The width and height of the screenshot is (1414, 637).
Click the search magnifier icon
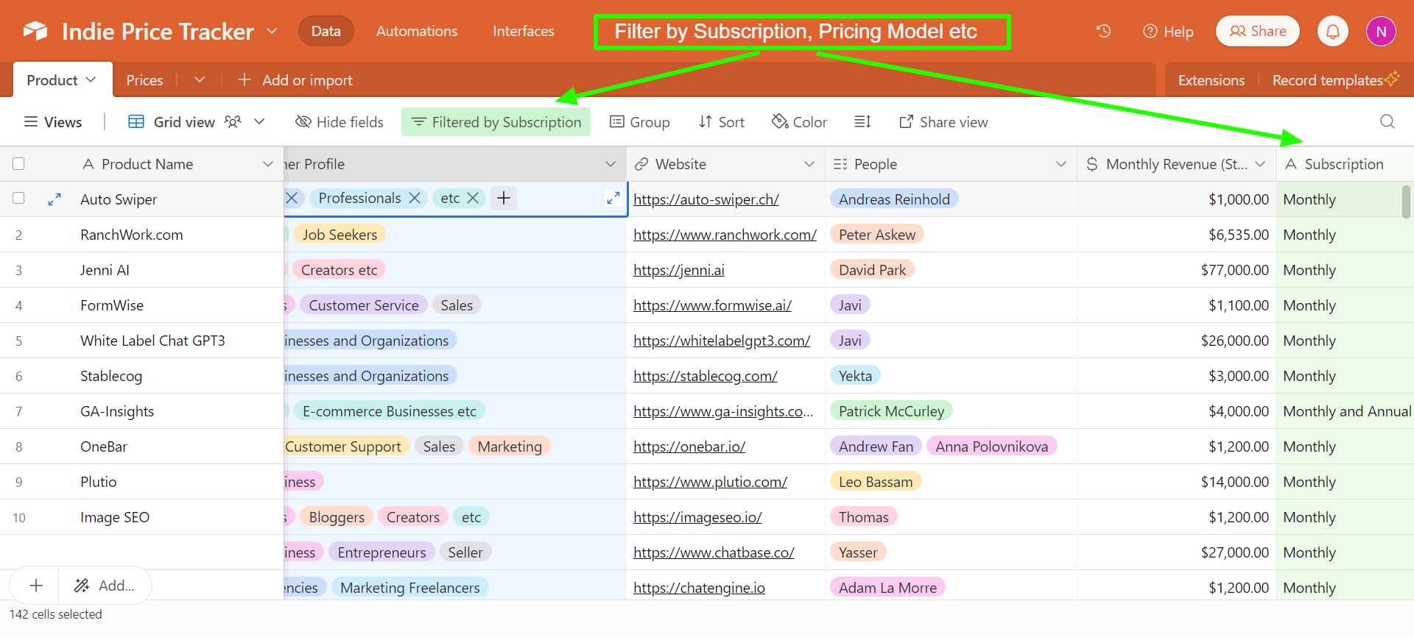tap(1387, 121)
